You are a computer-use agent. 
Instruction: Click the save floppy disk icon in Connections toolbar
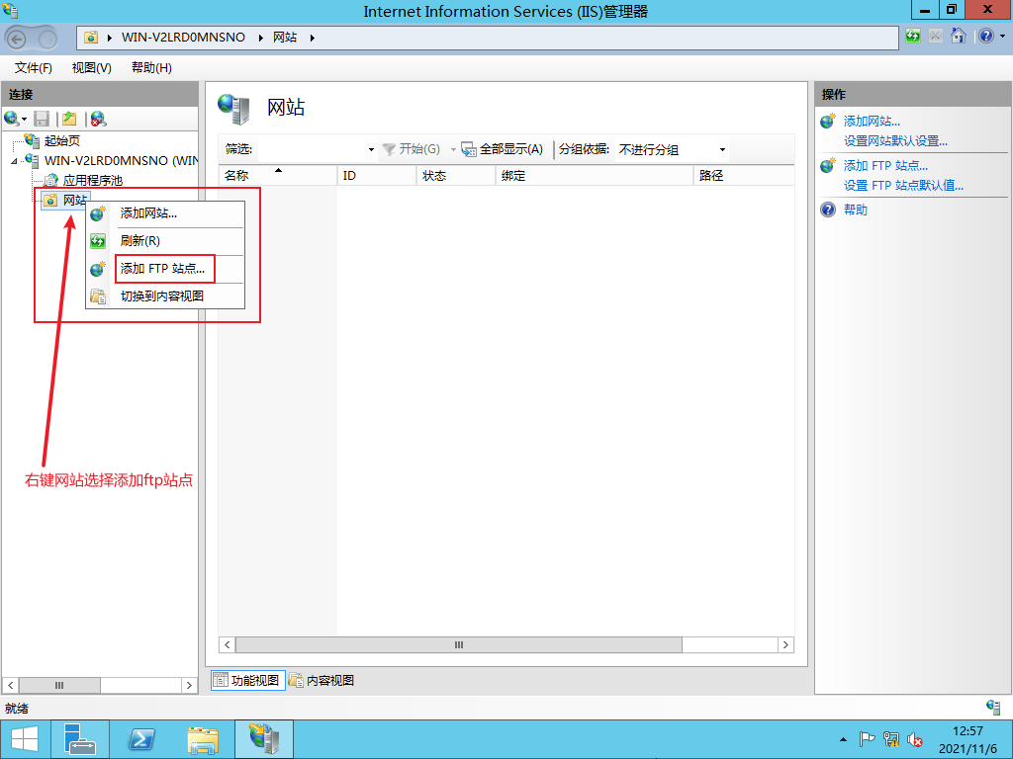click(42, 119)
